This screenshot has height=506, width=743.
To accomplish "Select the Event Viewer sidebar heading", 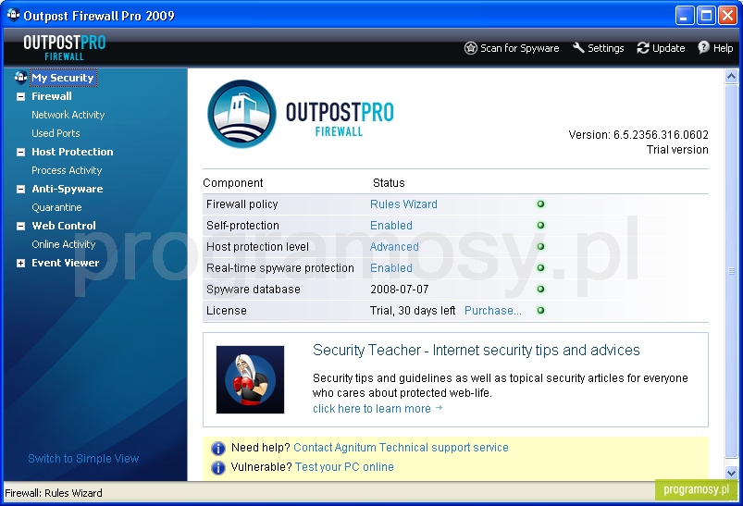I will pos(66,263).
